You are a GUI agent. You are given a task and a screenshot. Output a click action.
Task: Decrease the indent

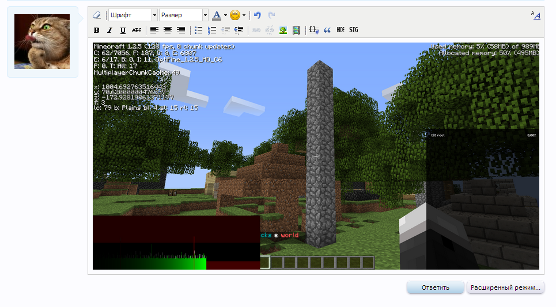[225, 30]
